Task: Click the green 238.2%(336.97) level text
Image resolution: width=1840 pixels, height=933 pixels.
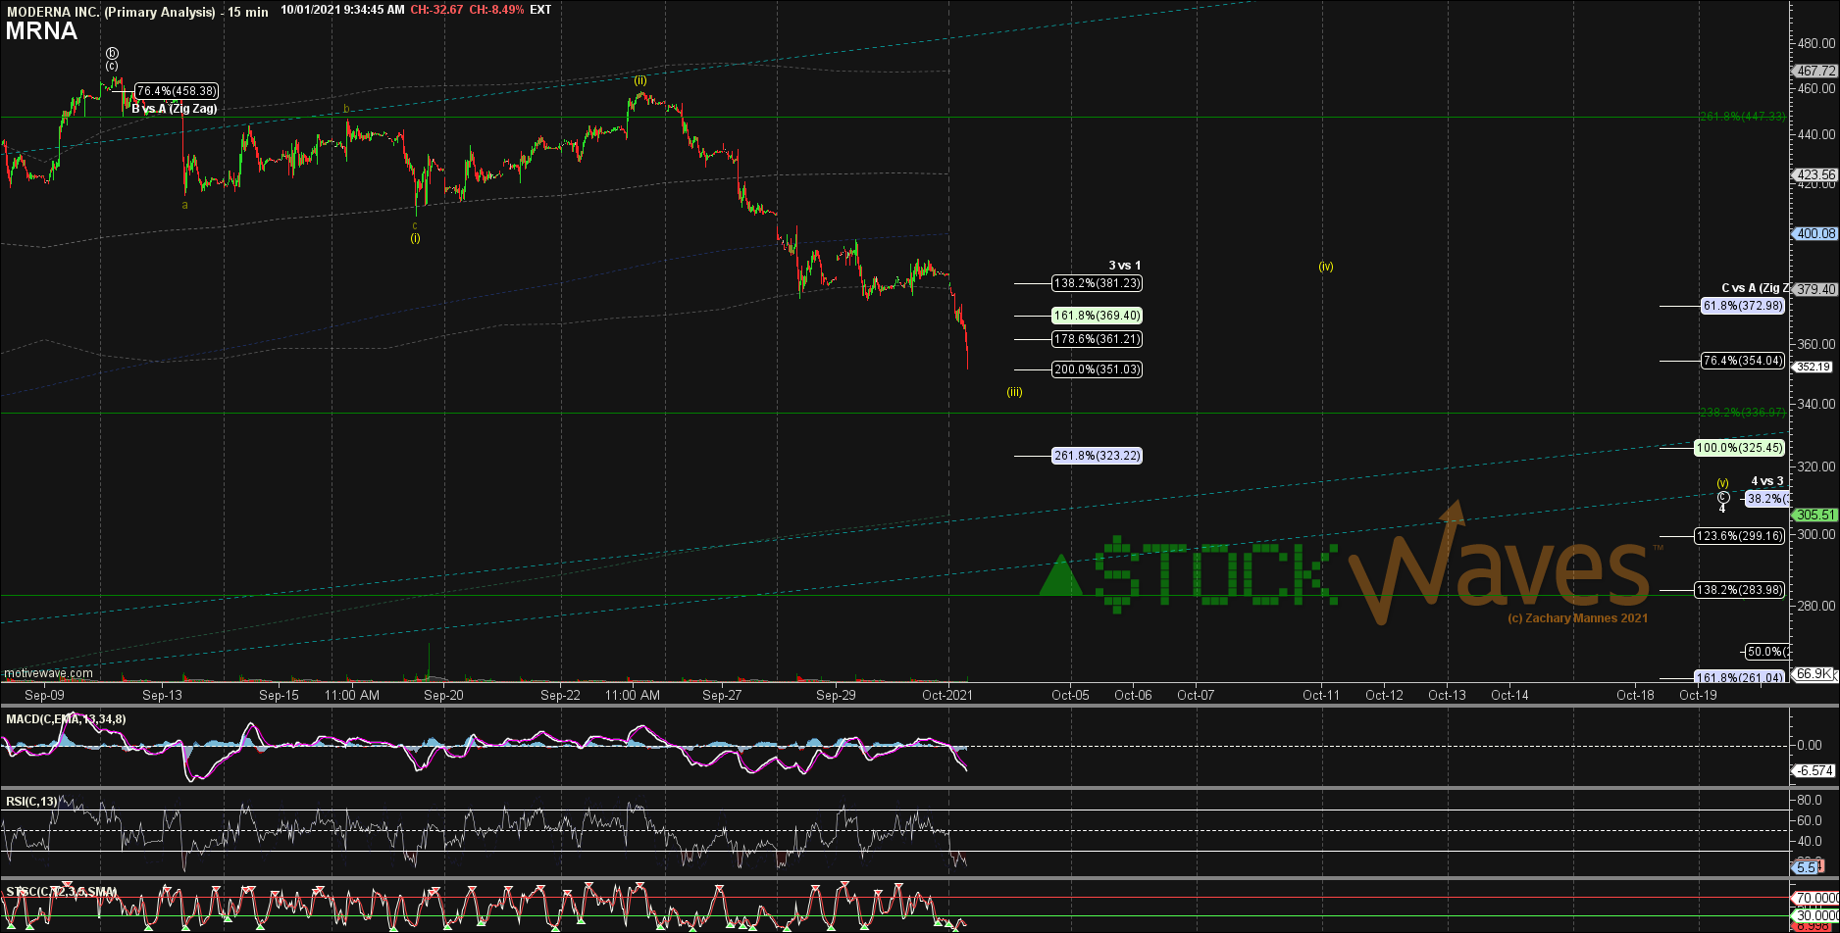Action: [1742, 413]
